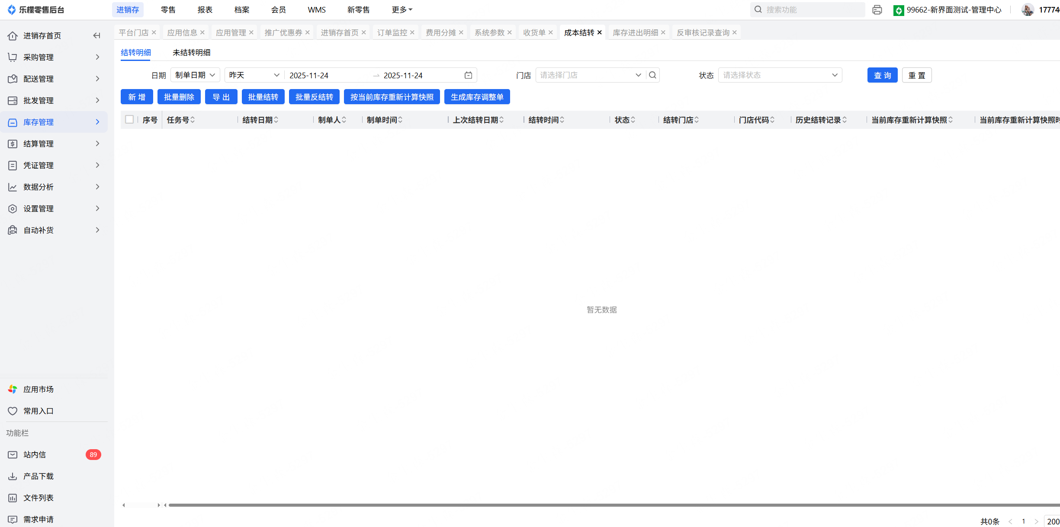
Task: Open the 请选择状态 status dropdown
Action: 780,75
